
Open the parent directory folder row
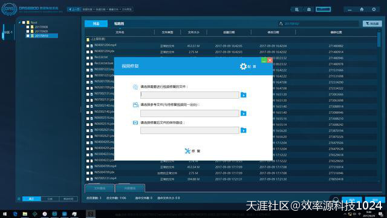98,39
